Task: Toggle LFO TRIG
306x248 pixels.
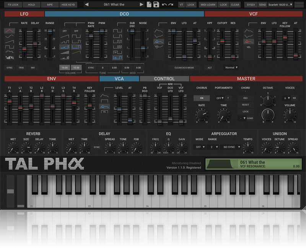Action: [x=21, y=68]
